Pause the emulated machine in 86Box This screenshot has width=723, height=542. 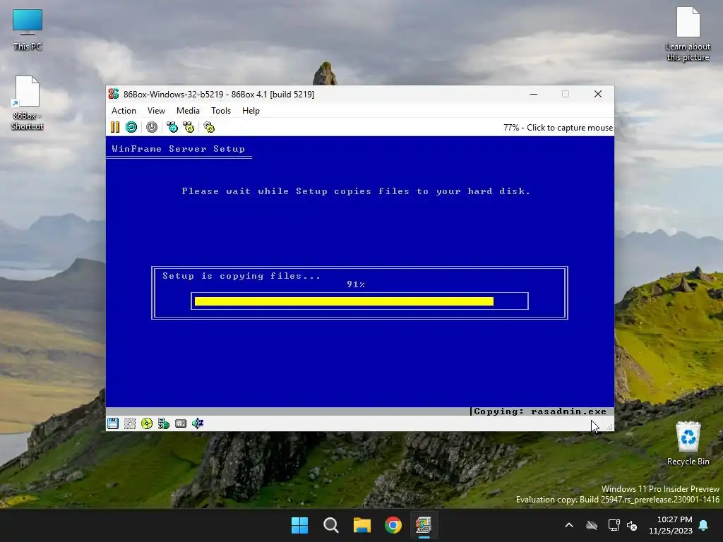115,127
